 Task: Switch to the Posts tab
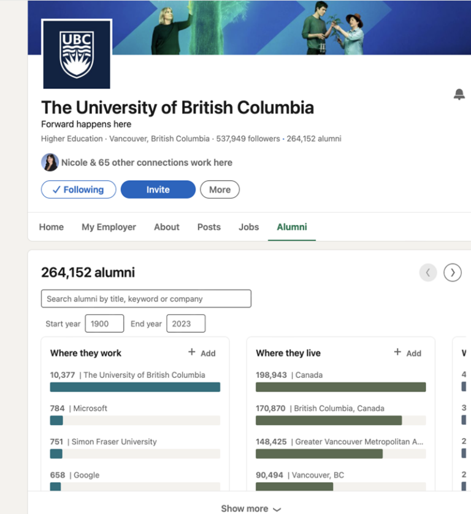209,227
